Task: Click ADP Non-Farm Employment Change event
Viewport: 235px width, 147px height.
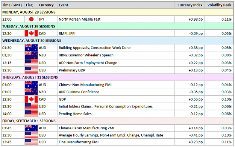Action: coord(88,63)
